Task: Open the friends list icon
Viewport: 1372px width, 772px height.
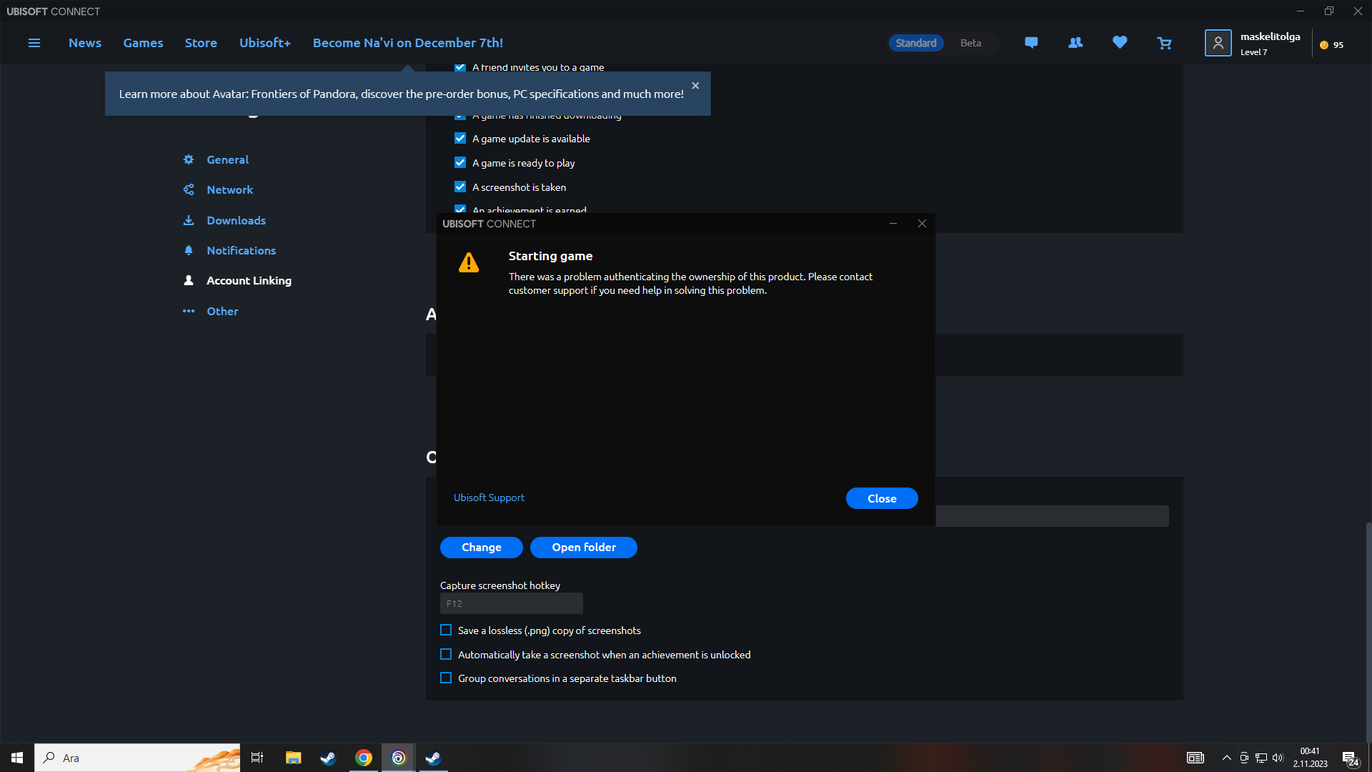Action: 1075,43
